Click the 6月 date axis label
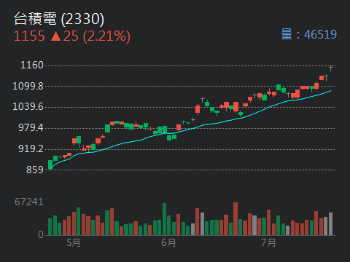This screenshot has width=350, height=262. click(x=168, y=242)
